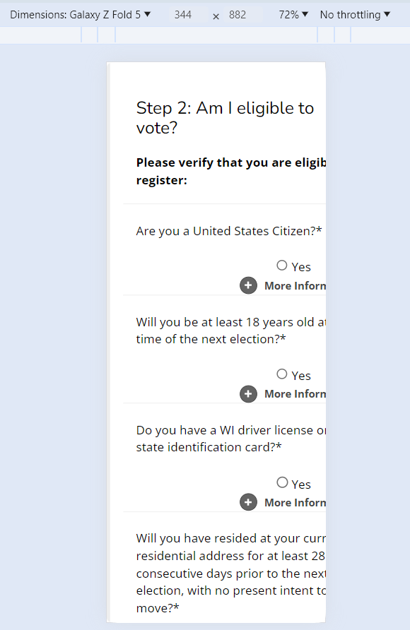Click the plus icon under the citizenship question
The width and height of the screenshot is (410, 630).
coord(248,285)
